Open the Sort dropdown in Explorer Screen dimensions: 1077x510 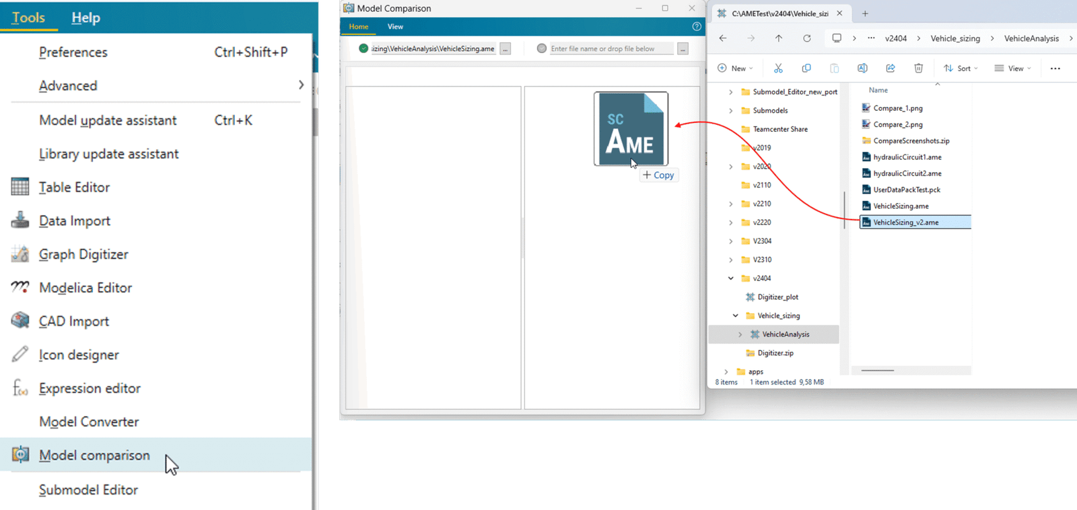click(961, 69)
